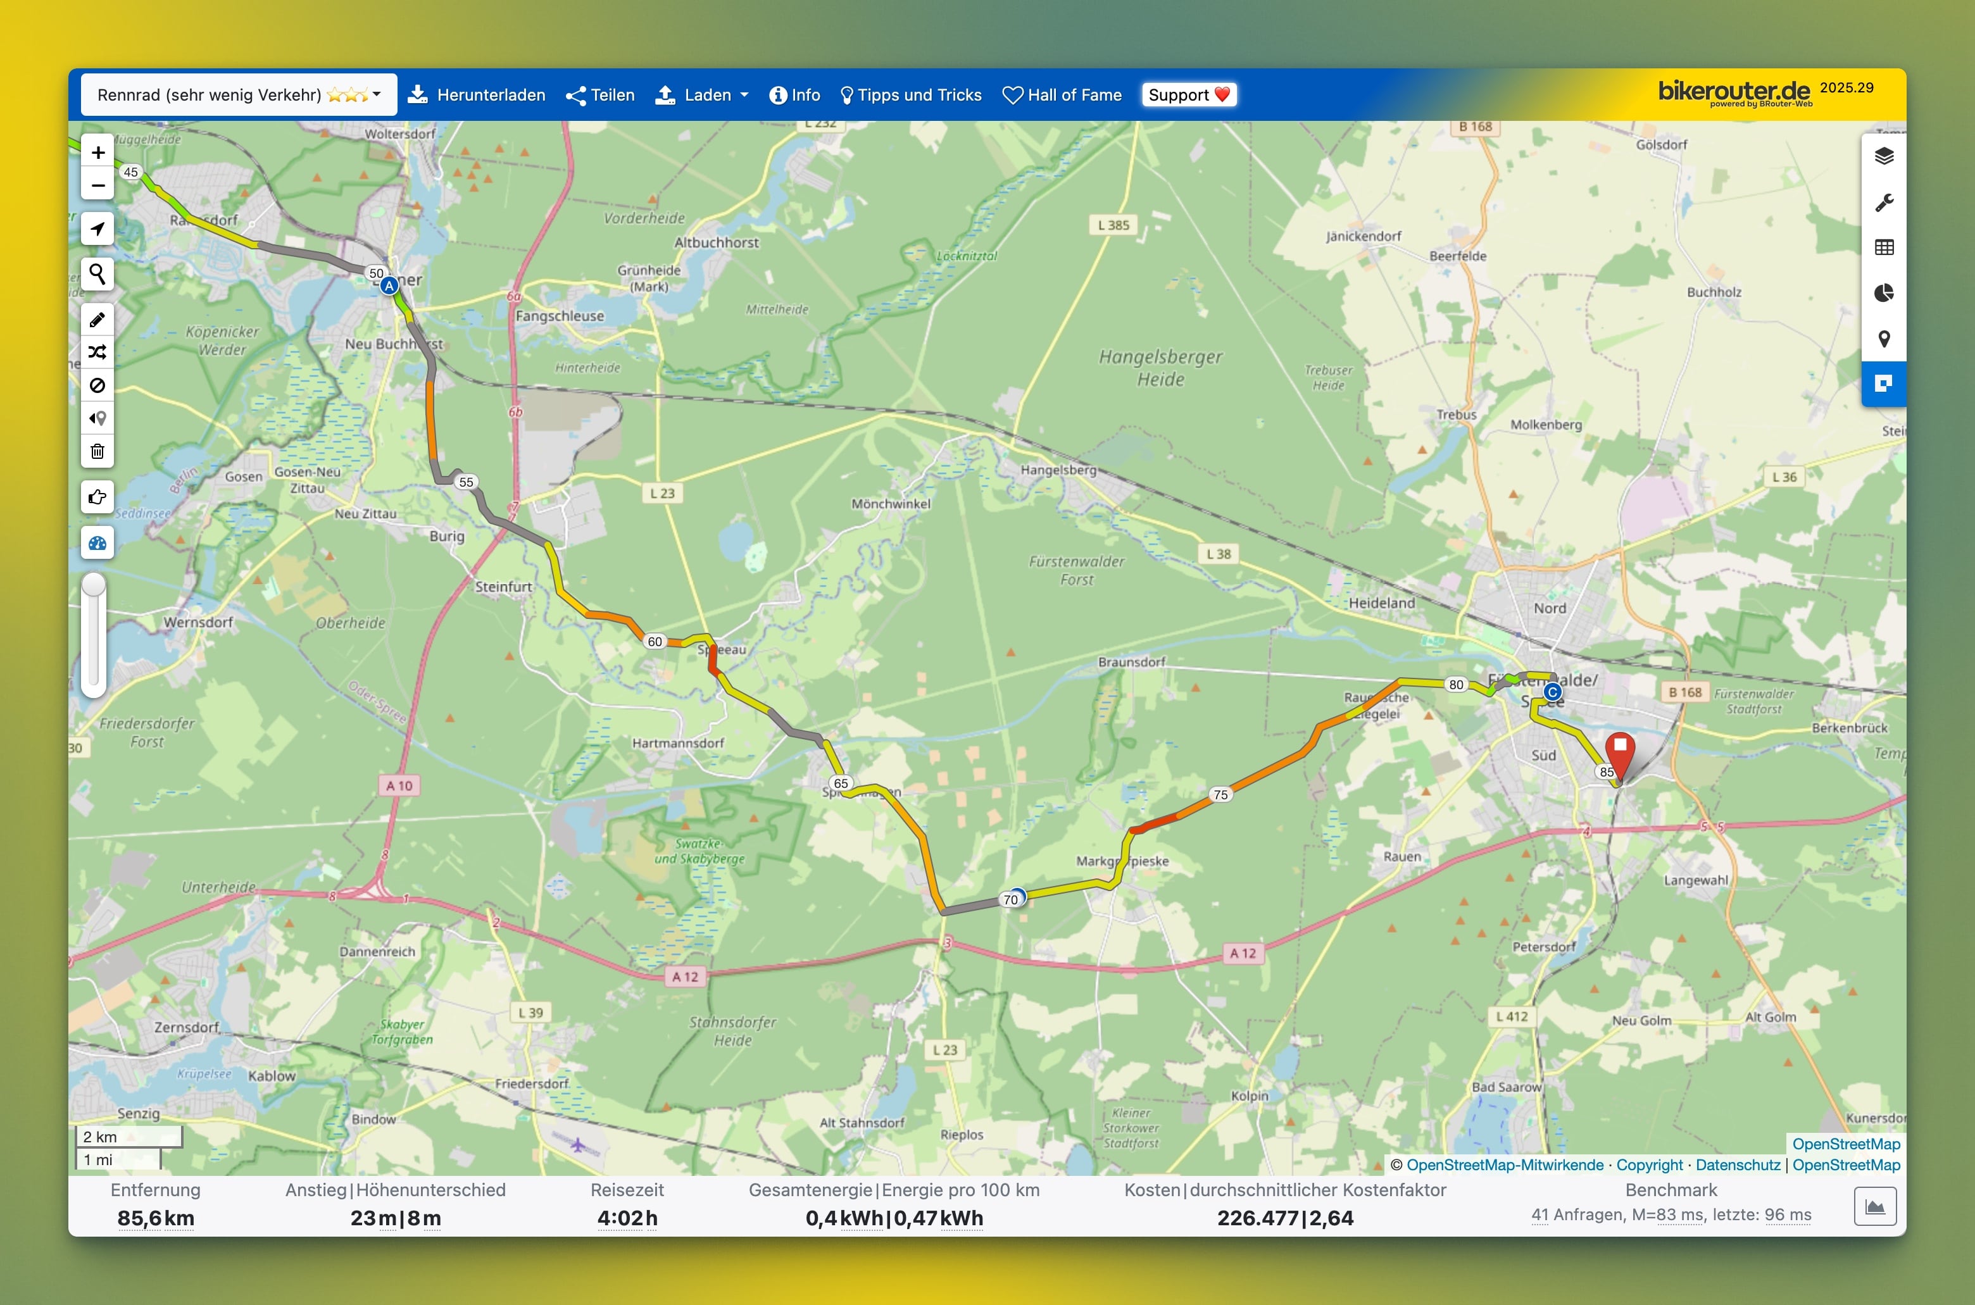Expand the Laden dropdown menu

703,95
